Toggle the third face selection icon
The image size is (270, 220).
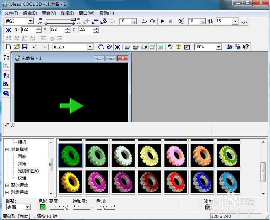click(x=144, y=47)
